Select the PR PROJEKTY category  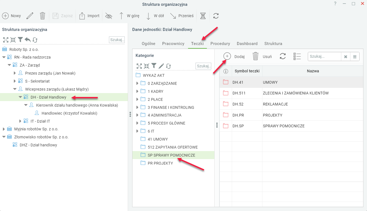click(160, 163)
